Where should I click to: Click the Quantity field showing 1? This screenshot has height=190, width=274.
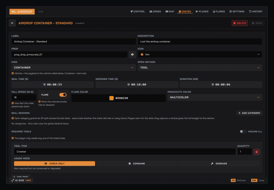pyautogui.click(x=245, y=152)
